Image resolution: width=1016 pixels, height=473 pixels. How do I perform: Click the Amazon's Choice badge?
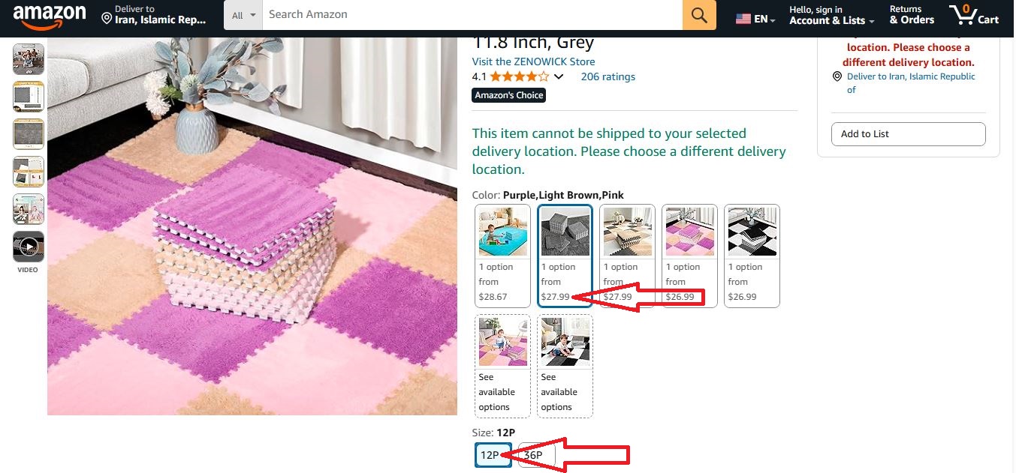[509, 95]
